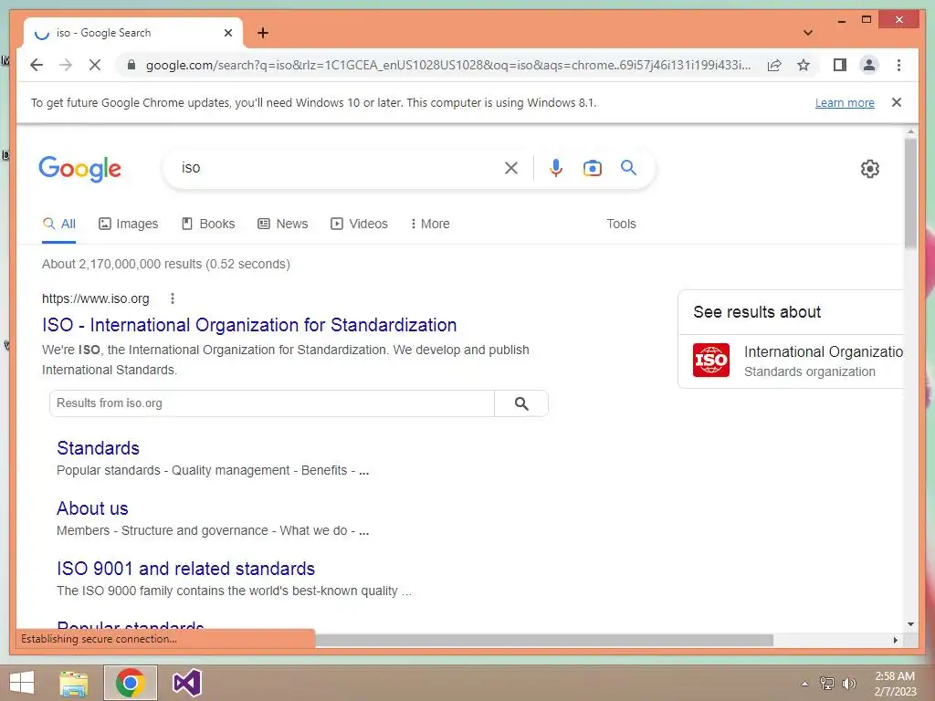The height and width of the screenshot is (701, 935).
Task: Share this page using the share icon
Action: pos(774,65)
